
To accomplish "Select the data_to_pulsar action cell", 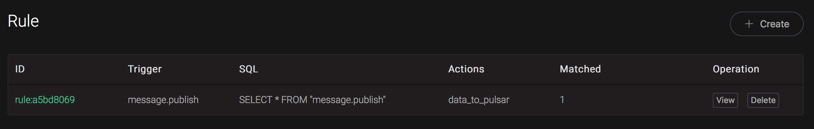I will click(x=479, y=100).
